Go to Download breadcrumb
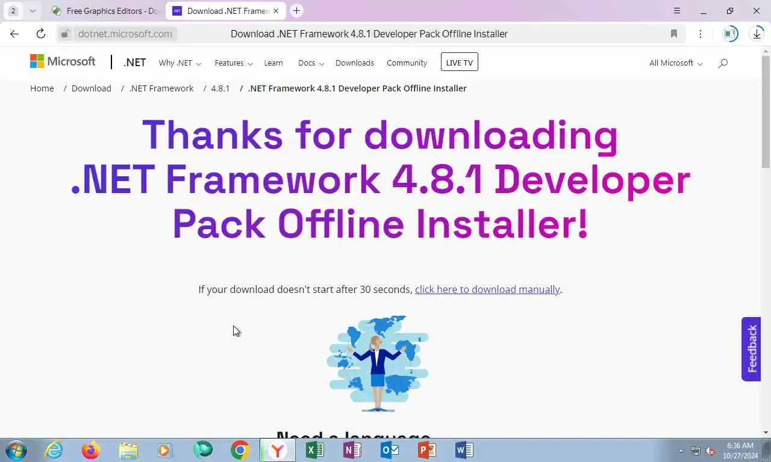Screen dimensions: 771x462 [92, 88]
